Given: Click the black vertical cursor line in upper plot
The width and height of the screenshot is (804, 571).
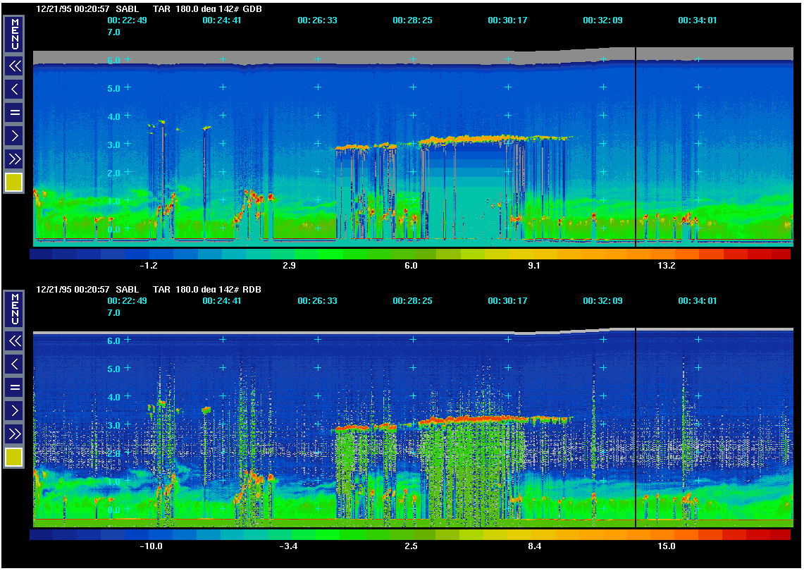Looking at the screenshot, I should click(636, 148).
